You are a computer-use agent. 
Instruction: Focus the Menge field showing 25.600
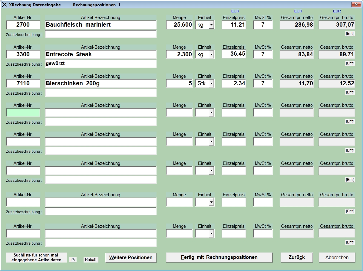pos(179,25)
